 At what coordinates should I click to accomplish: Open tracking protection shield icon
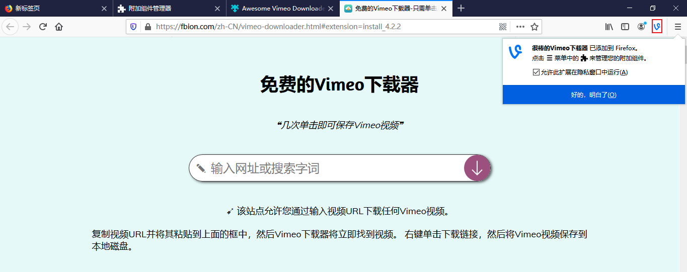click(133, 27)
